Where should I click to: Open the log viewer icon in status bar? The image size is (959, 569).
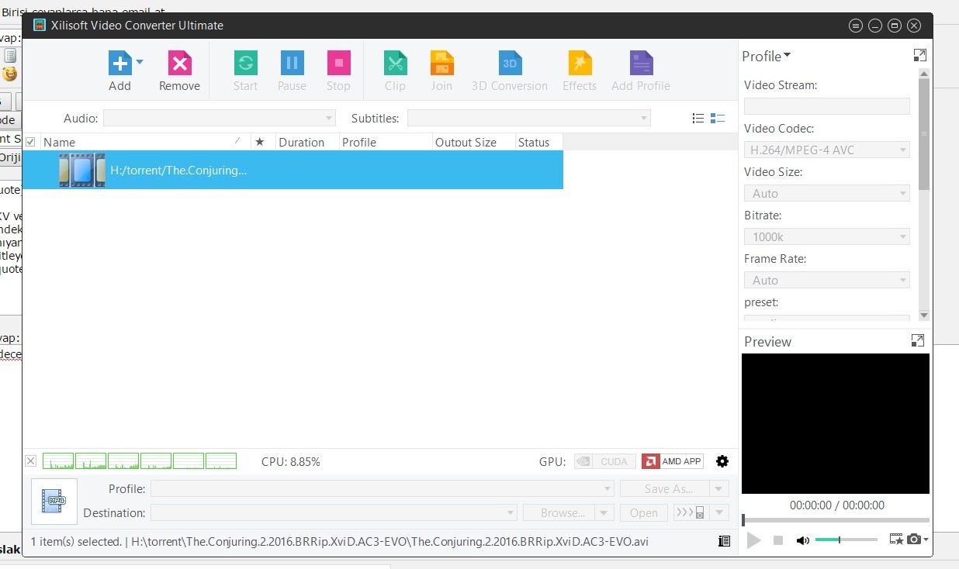click(725, 541)
